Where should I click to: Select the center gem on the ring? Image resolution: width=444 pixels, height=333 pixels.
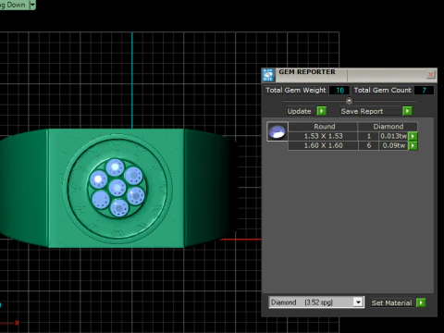coord(117,188)
